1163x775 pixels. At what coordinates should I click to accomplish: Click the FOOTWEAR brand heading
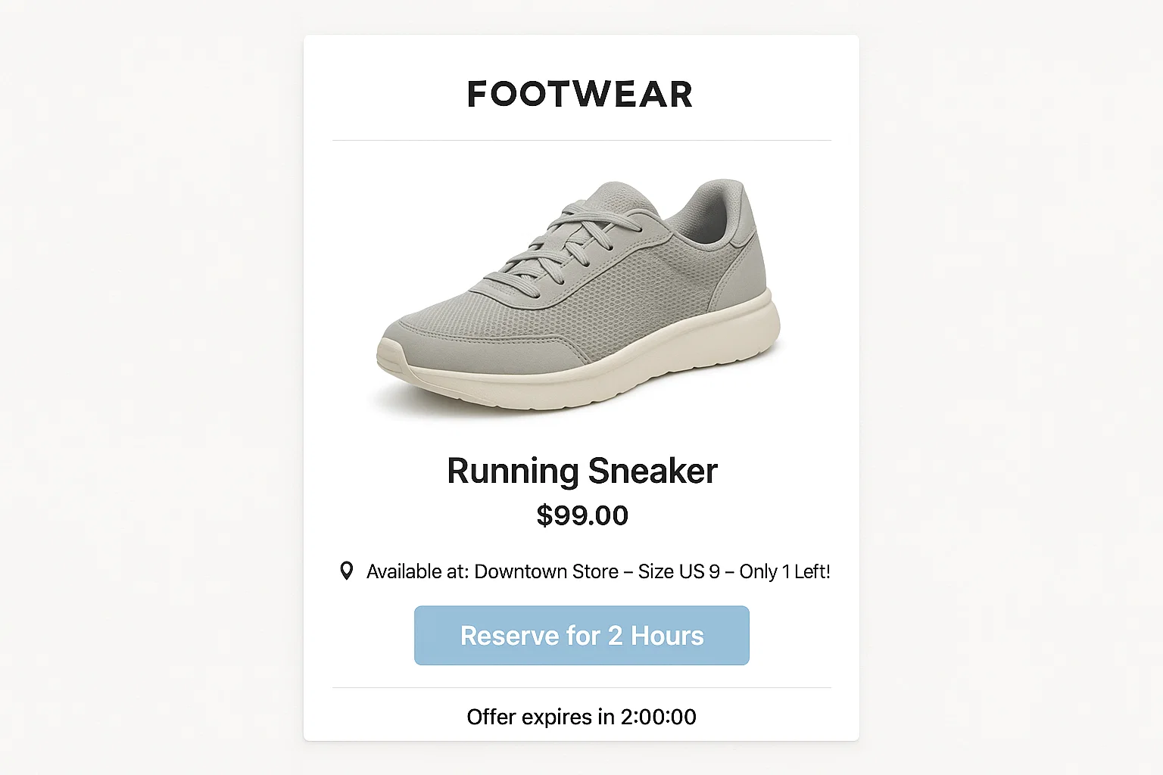click(x=580, y=95)
